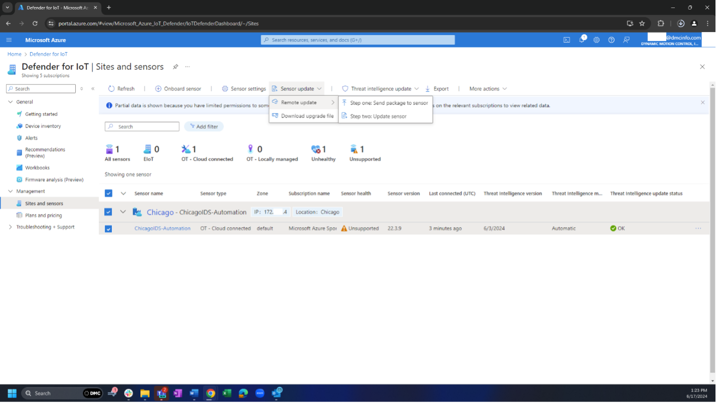The width and height of the screenshot is (717, 404).
Task: Click the Add filter button
Action: (204, 127)
